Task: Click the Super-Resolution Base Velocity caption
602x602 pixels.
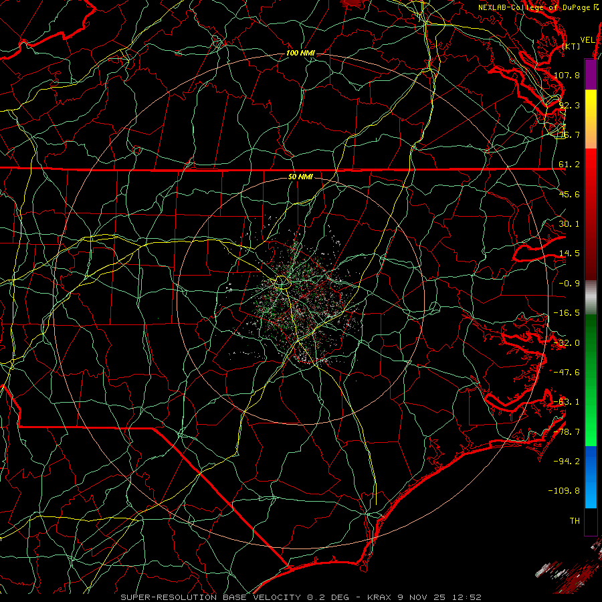Action: coord(300,597)
